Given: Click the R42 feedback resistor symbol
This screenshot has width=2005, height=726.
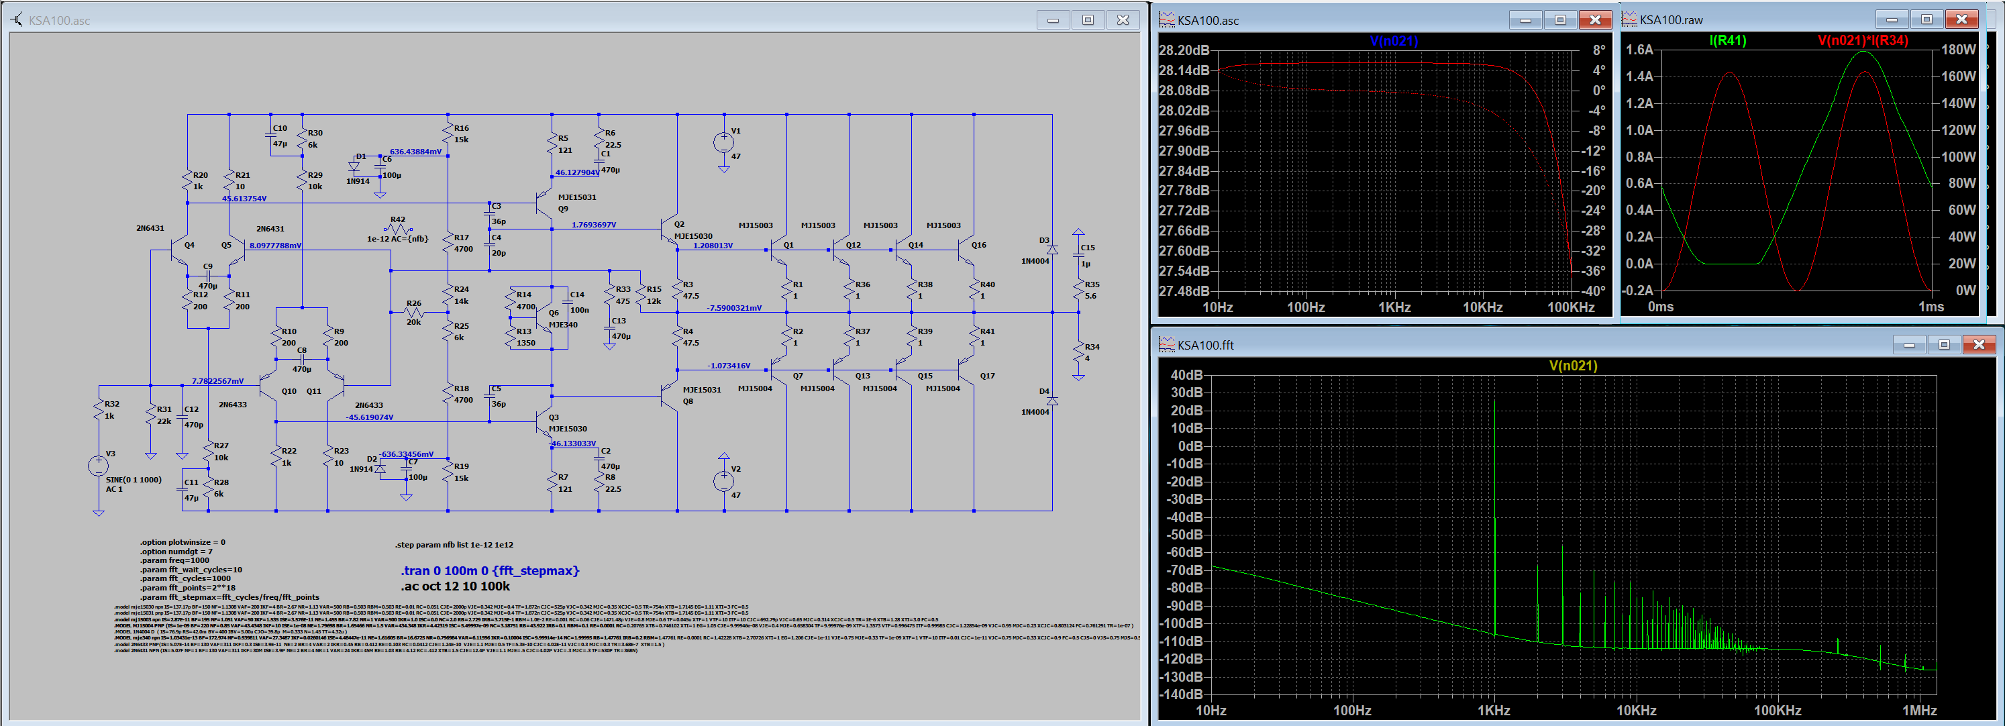Looking at the screenshot, I should (398, 229).
